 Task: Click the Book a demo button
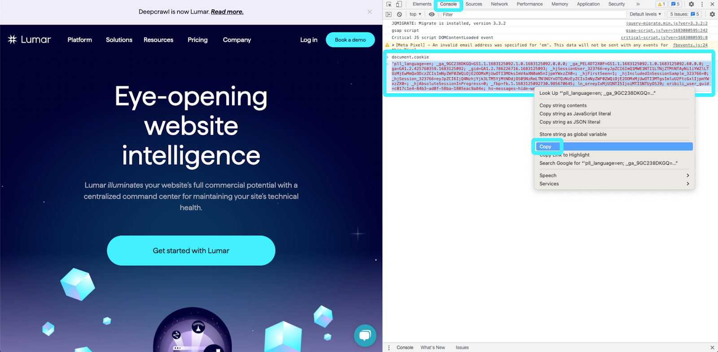pos(350,40)
